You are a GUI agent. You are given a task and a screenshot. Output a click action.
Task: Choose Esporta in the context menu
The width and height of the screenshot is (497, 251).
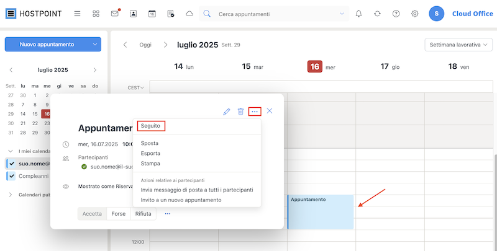pos(150,153)
